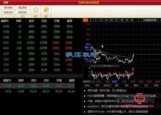
Task: Click the MACD(12,26,9) label on subchart
Action: 97,66
